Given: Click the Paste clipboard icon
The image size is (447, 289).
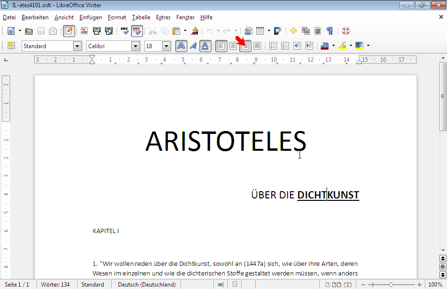Looking at the screenshot, I should coord(176,31).
